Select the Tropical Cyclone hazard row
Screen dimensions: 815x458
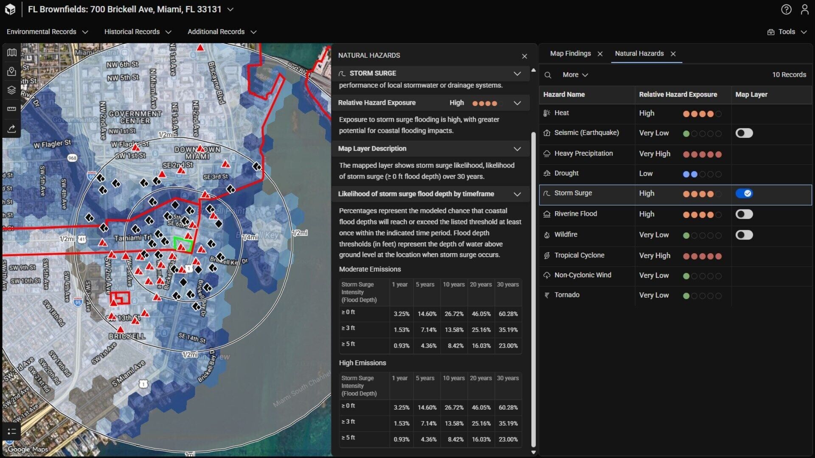click(x=675, y=256)
